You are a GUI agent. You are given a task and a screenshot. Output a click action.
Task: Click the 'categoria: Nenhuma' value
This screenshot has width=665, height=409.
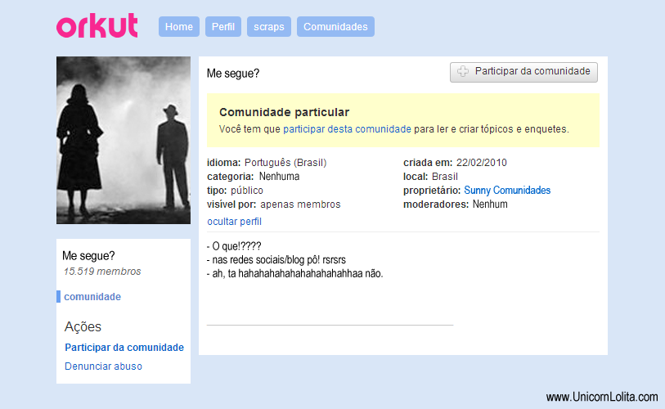(x=279, y=177)
